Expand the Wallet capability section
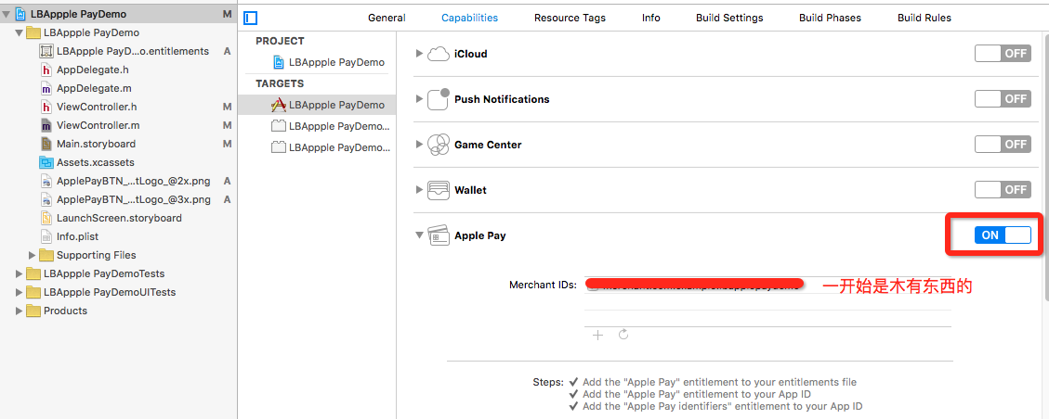1049x419 pixels. (419, 190)
